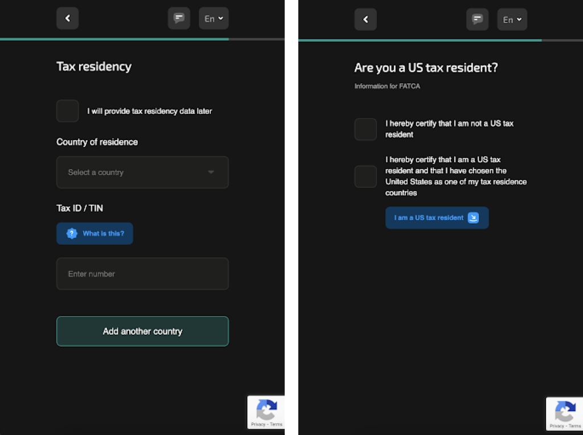
Task: Open the 'Select a country' dropdown
Action: [x=142, y=173]
